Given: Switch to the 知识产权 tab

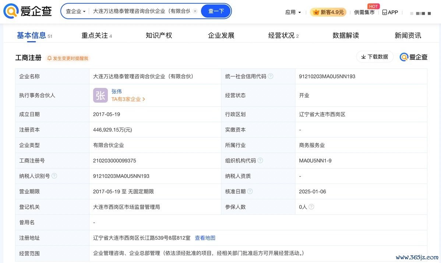Looking at the screenshot, I should [159, 35].
